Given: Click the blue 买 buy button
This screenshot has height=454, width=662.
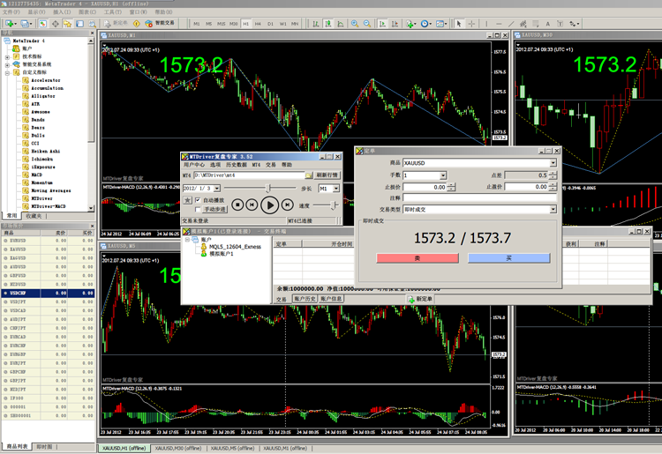Looking at the screenshot, I should (x=508, y=257).
